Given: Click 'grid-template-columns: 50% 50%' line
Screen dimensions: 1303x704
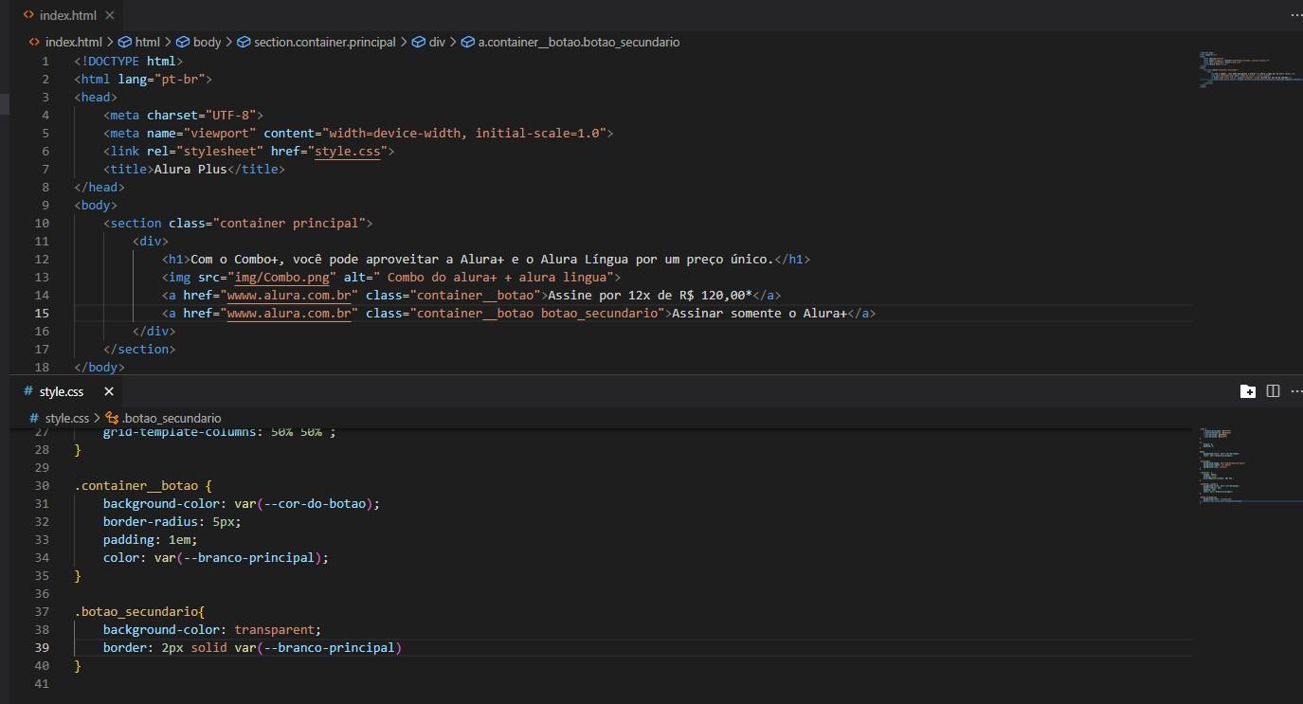Looking at the screenshot, I should [x=220, y=432].
